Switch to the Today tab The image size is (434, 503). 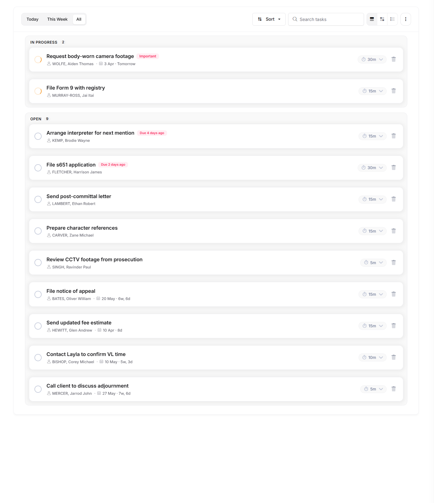(32, 19)
